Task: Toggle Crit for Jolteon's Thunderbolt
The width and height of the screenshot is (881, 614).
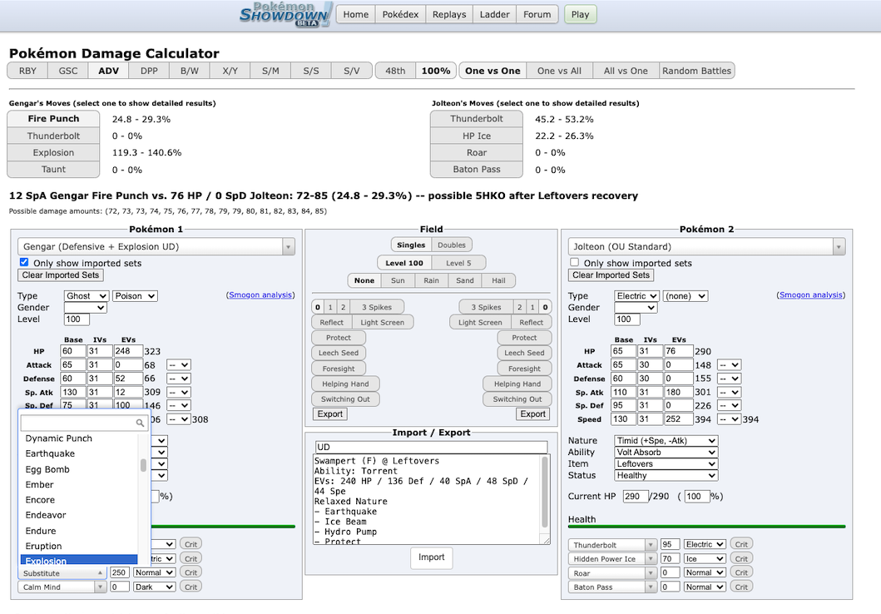Action: tap(741, 544)
